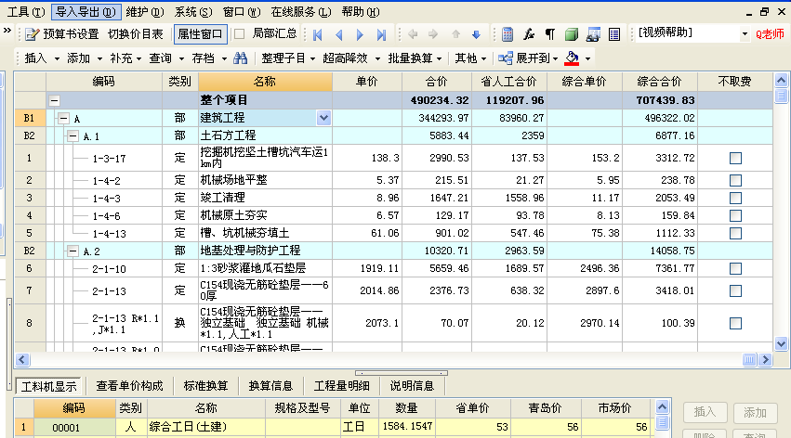Check 不取费 box for 机械原土夯实 row
This screenshot has height=438, width=791.
pyautogui.click(x=735, y=215)
